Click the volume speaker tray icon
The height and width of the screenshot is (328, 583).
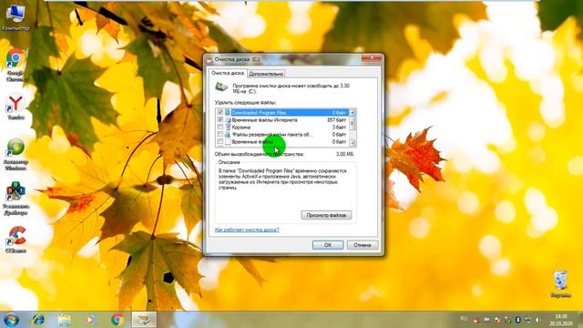[x=537, y=320]
